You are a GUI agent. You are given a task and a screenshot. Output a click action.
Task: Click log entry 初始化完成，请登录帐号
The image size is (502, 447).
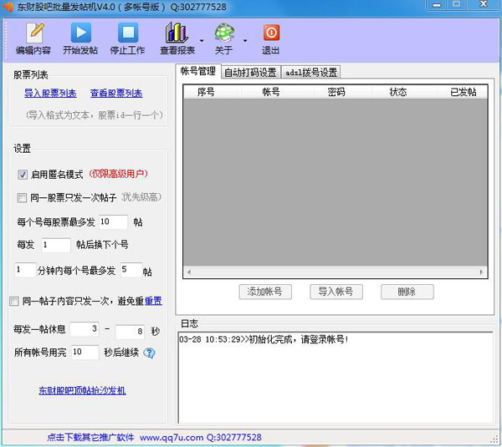(x=264, y=339)
